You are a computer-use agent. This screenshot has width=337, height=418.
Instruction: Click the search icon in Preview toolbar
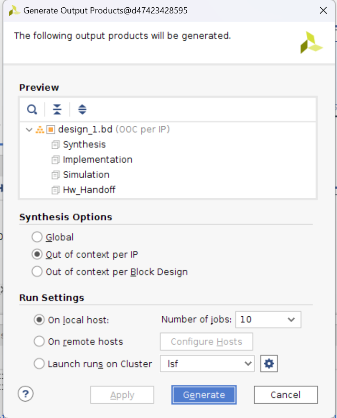(x=32, y=109)
